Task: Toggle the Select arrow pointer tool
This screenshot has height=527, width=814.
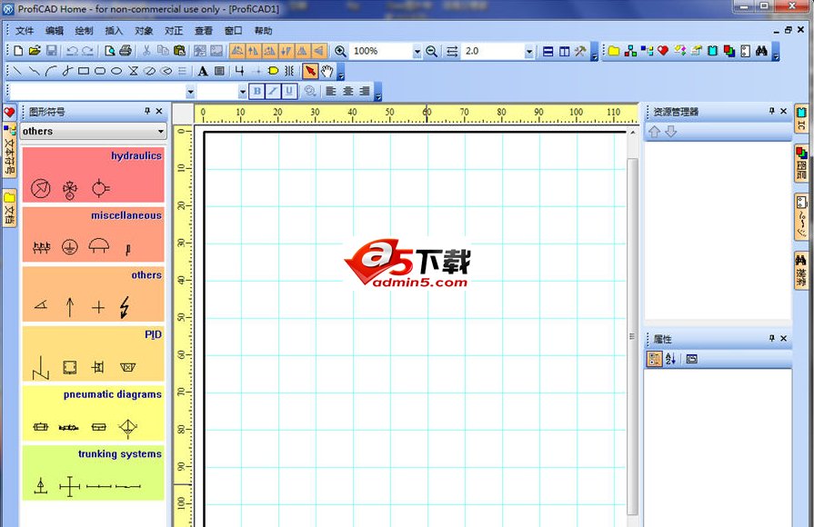Action: coord(310,71)
